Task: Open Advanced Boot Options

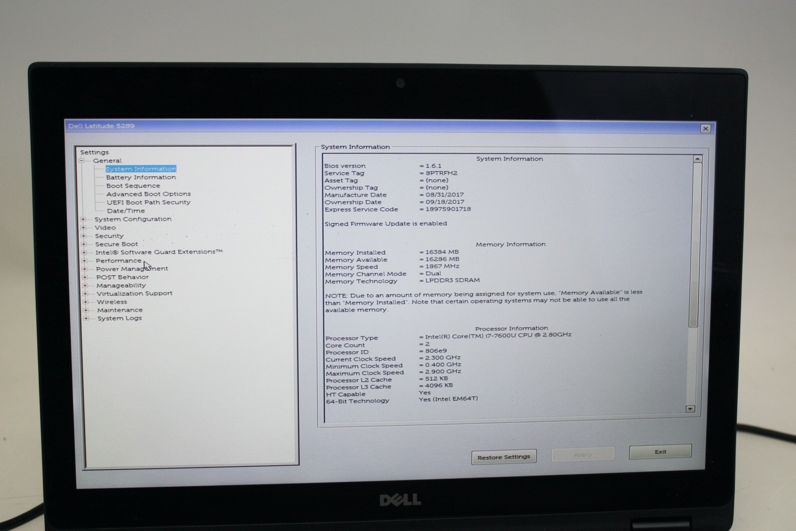Action: (148, 194)
